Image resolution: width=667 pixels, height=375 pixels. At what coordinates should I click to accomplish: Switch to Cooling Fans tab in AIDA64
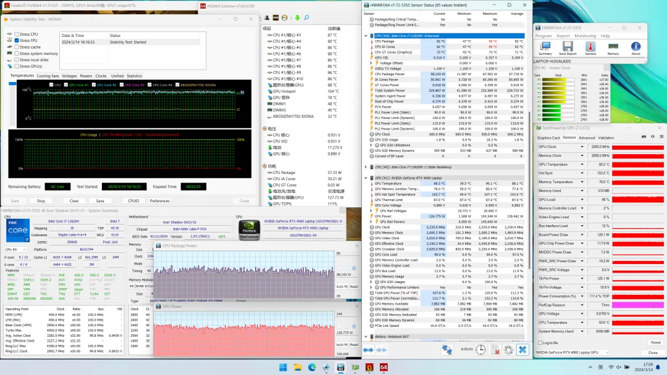[48, 76]
